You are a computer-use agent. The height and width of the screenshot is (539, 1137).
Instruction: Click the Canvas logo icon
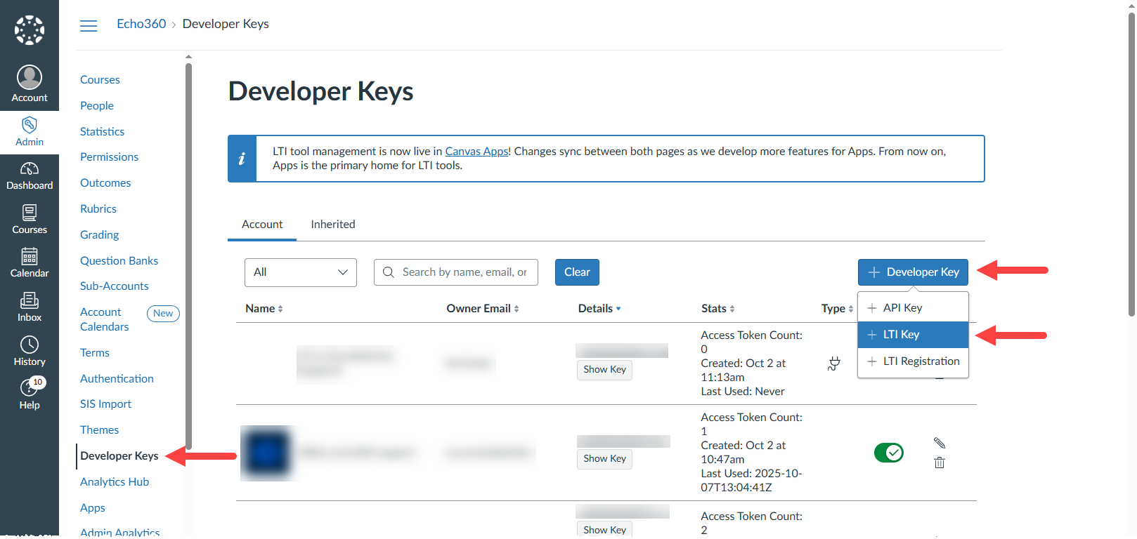30,30
